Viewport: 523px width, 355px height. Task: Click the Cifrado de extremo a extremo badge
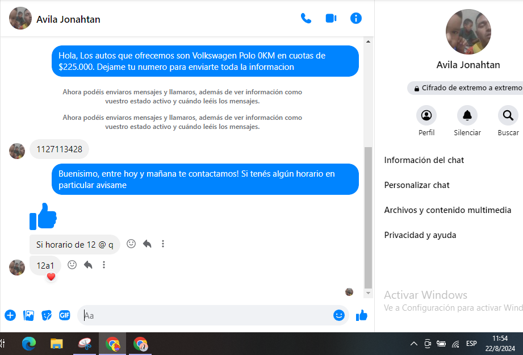[465, 88]
